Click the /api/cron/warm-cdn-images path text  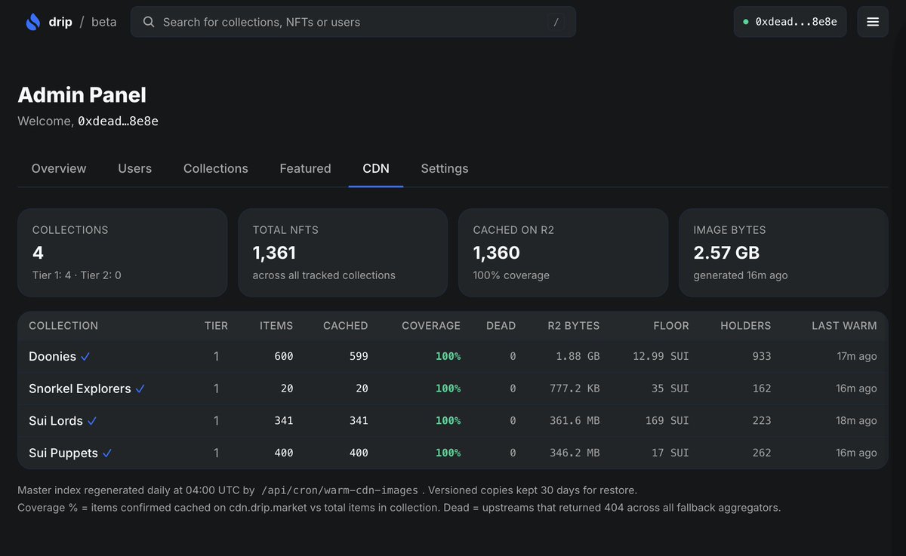point(341,490)
